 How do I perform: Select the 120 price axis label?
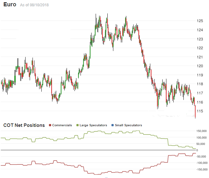click(200, 66)
